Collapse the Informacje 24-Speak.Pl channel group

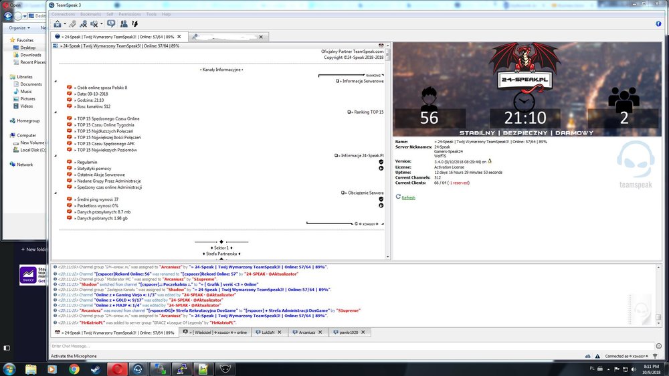[56, 156]
